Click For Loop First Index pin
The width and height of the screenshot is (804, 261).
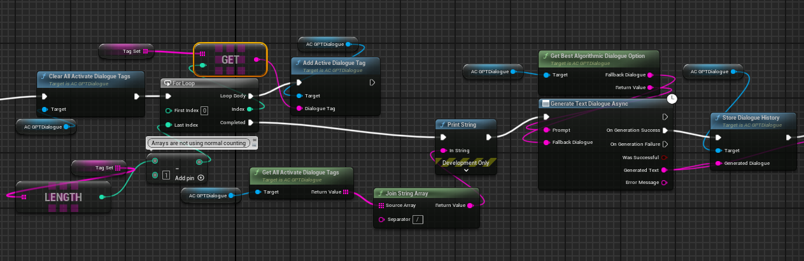coord(168,110)
